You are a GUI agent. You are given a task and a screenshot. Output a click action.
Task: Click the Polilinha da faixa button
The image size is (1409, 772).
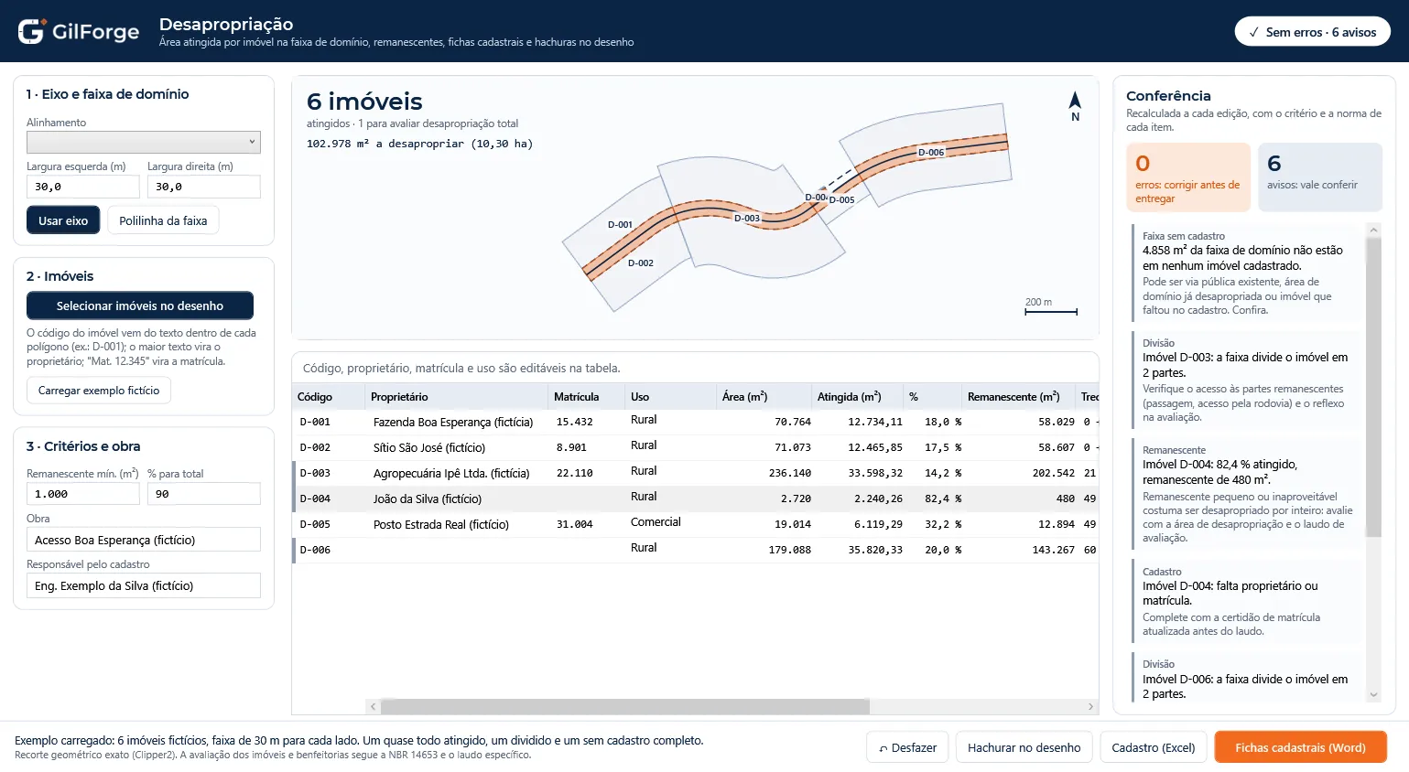click(163, 220)
